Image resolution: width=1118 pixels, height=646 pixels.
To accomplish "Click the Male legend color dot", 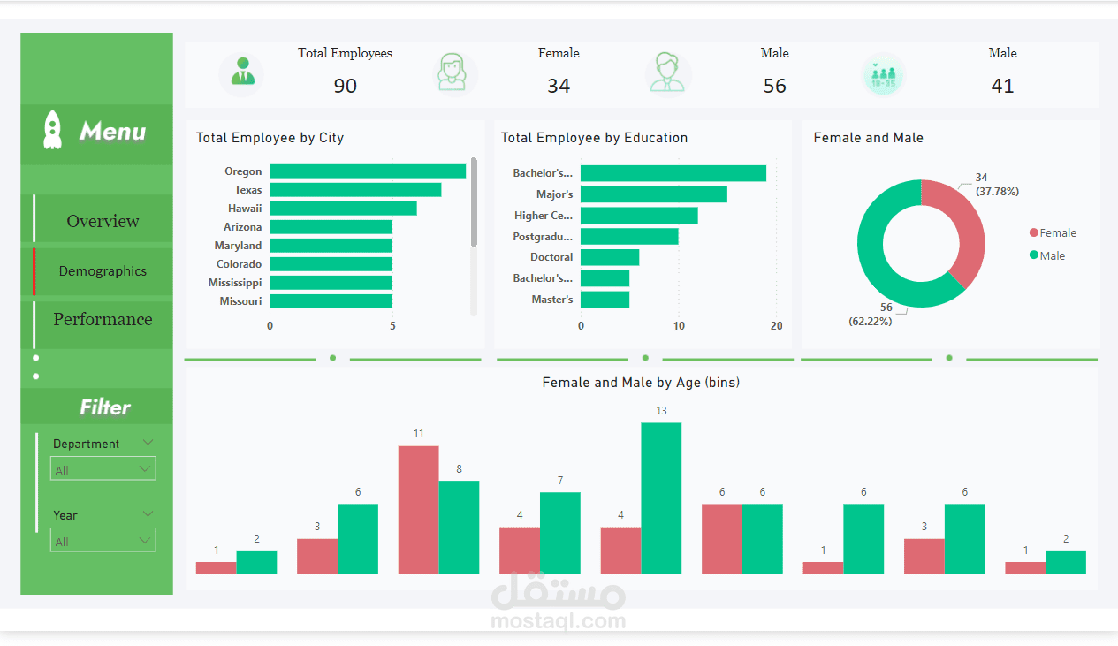I will (1034, 255).
